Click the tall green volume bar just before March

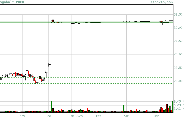(x=123, y=109)
